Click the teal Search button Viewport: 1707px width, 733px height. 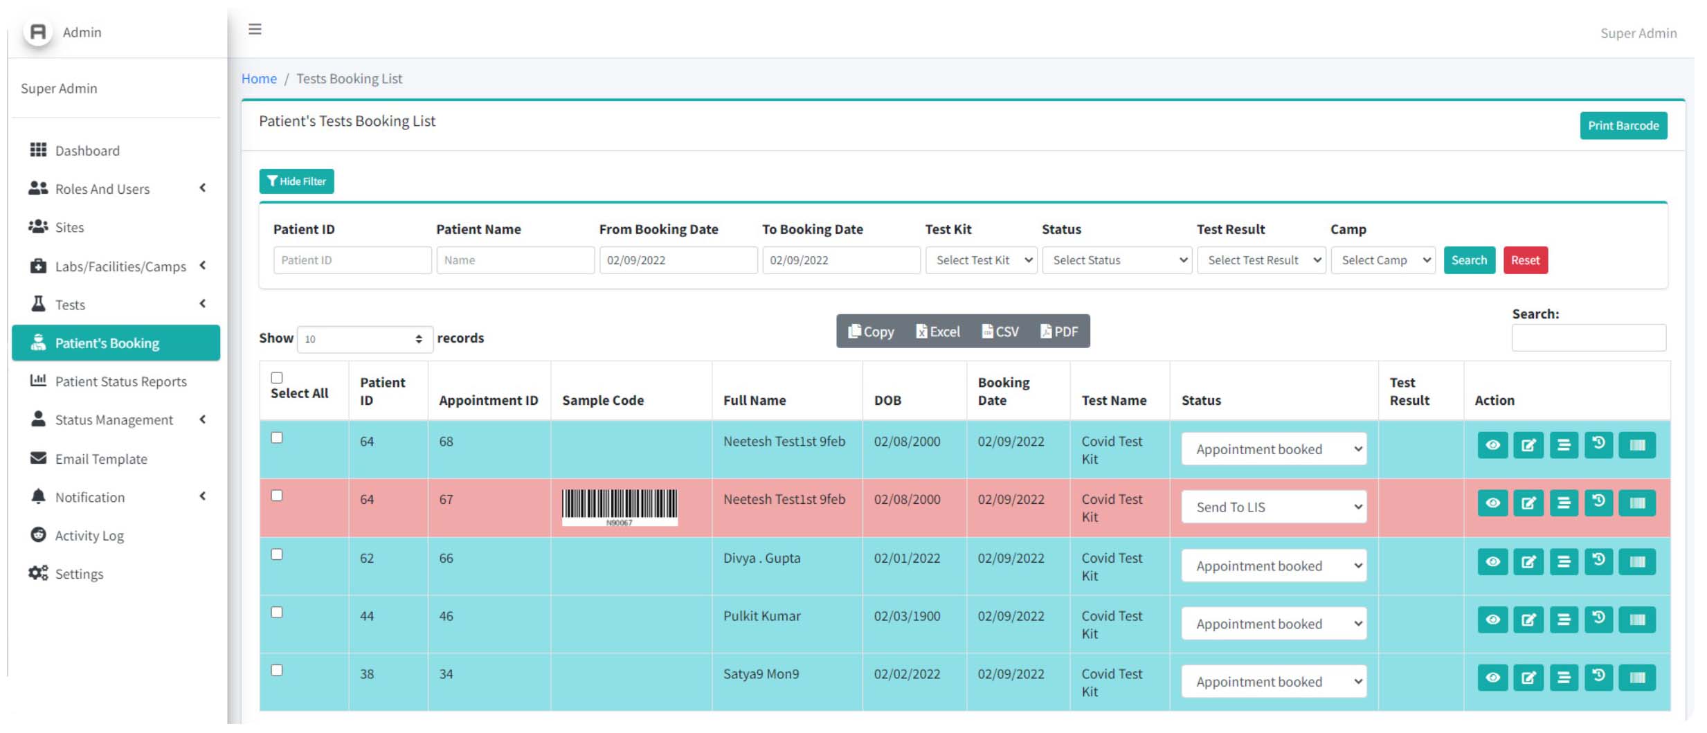click(1469, 260)
